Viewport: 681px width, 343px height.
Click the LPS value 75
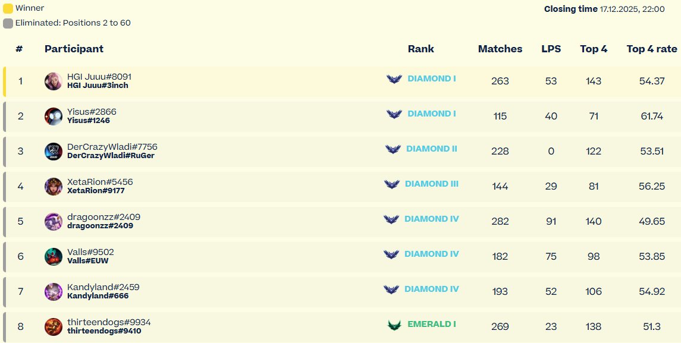click(551, 257)
